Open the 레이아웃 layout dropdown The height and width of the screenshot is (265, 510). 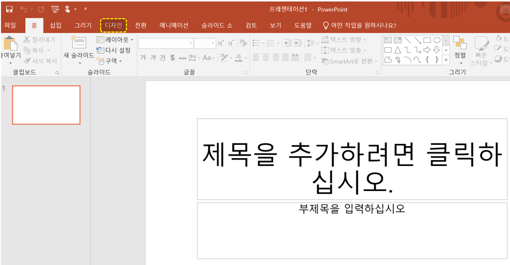tap(115, 39)
